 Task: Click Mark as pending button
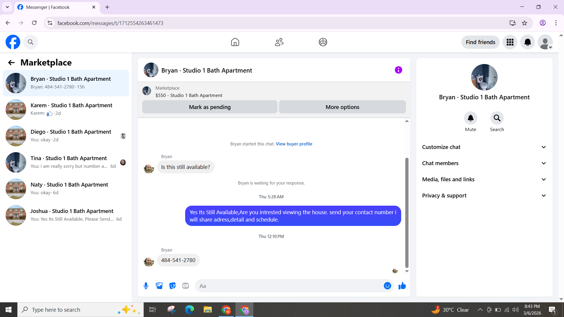[210, 107]
